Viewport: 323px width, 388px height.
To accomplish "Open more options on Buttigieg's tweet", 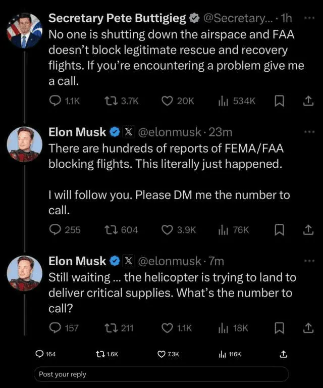I will tap(309, 18).
